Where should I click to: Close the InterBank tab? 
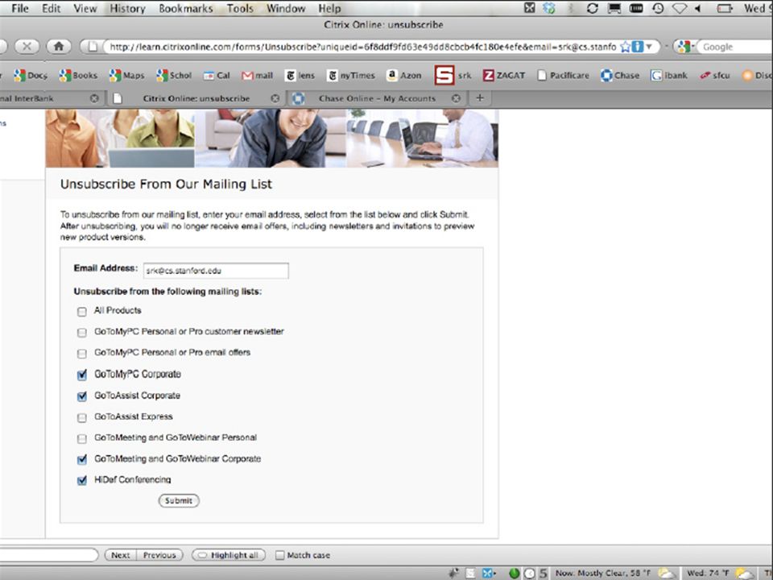point(94,98)
